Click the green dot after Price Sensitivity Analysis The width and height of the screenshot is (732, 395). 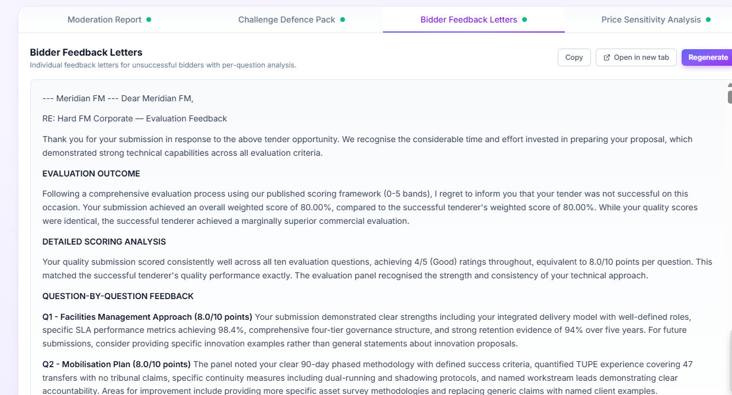708,20
